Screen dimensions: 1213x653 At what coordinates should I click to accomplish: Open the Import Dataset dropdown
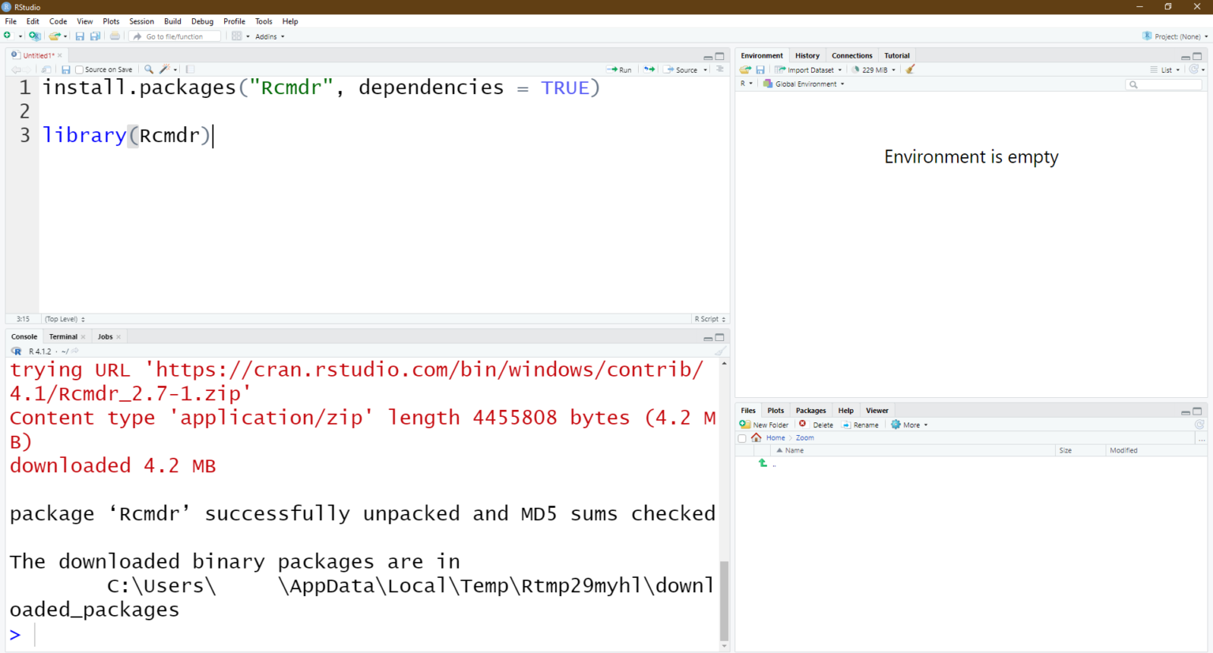(809, 69)
